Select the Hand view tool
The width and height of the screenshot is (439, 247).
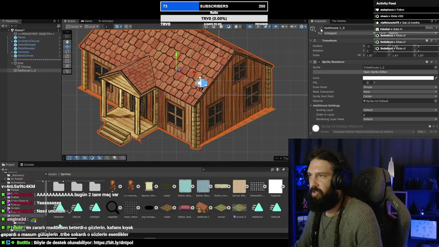coord(67,42)
